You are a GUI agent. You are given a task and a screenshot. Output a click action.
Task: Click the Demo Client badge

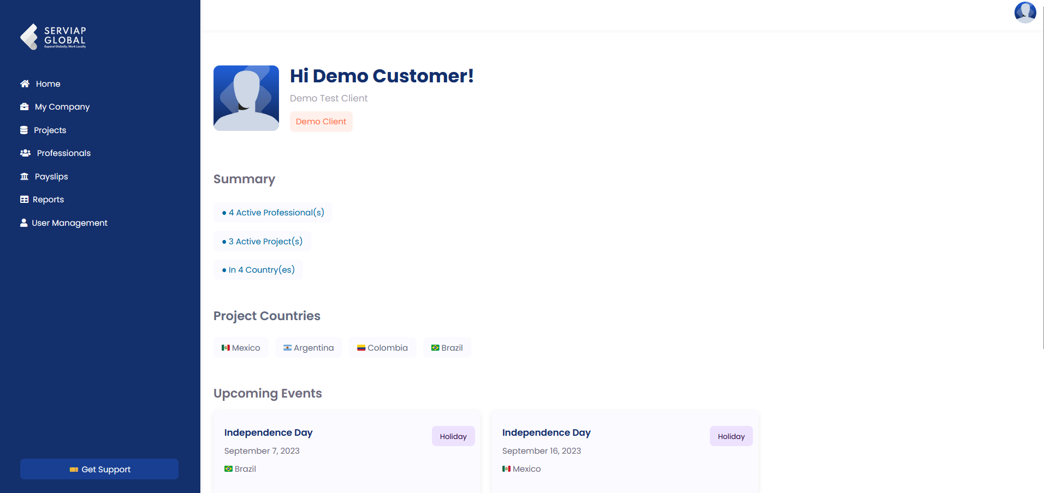321,122
